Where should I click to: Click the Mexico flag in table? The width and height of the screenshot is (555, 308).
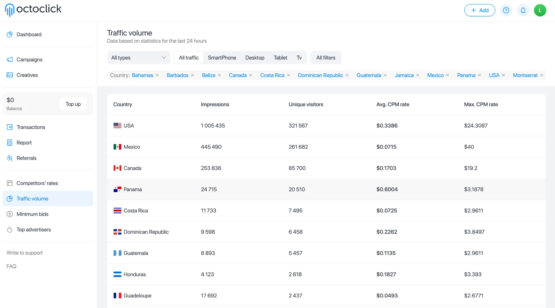(117, 147)
